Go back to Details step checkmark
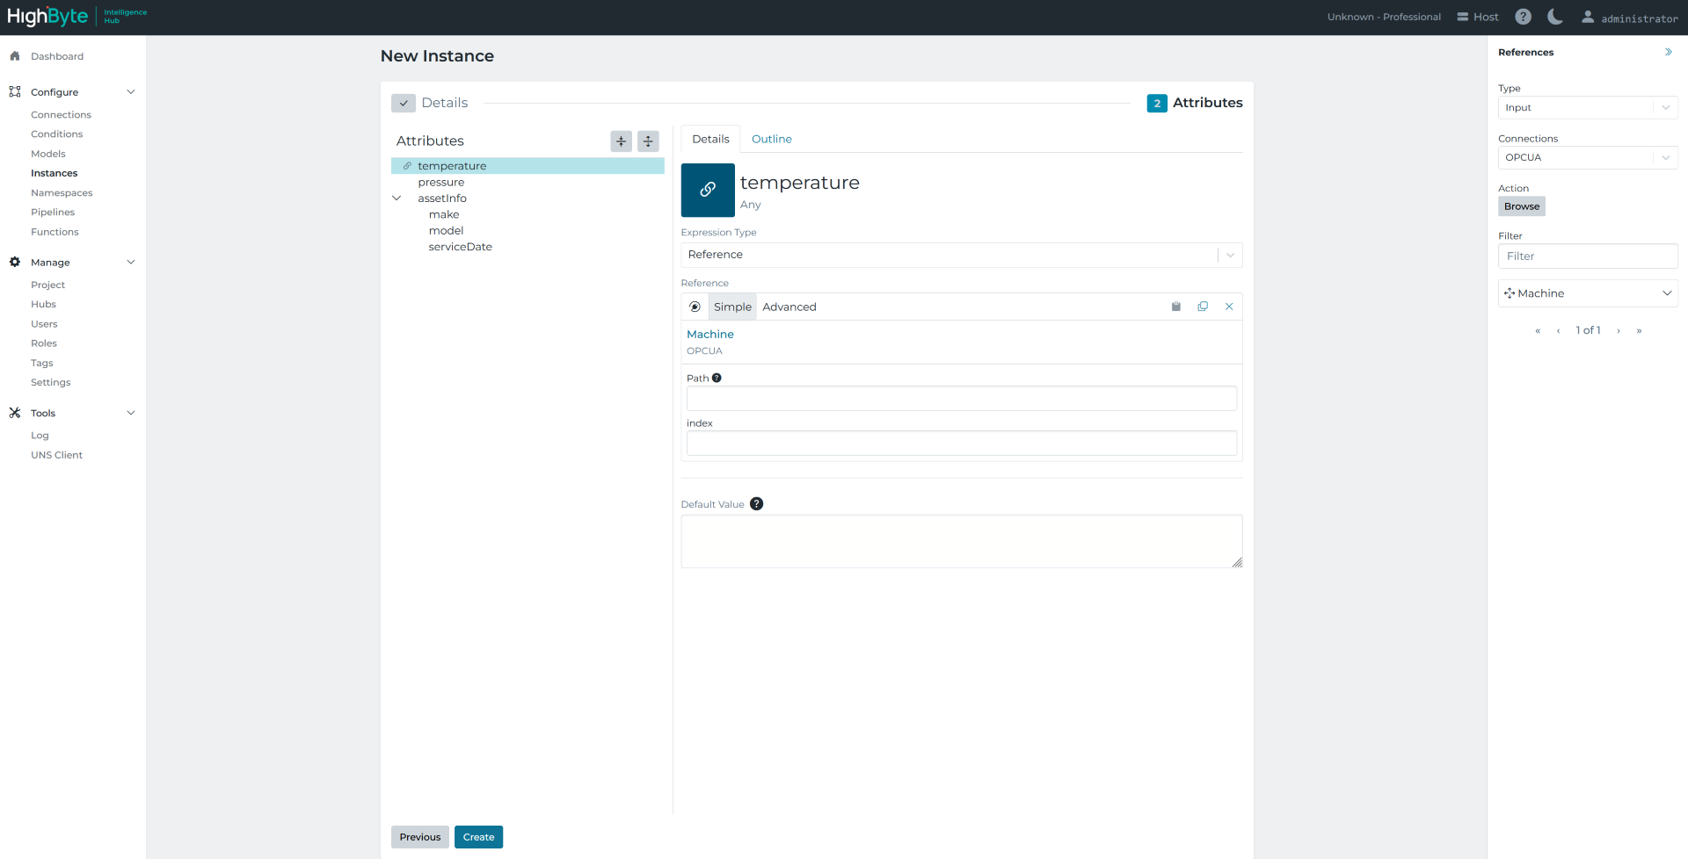 coord(403,103)
